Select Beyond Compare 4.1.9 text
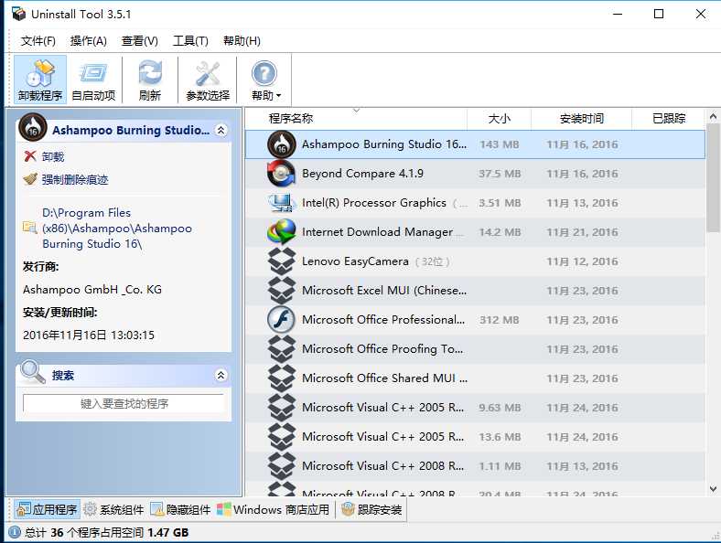Screen dimensions: 721x543 click(x=362, y=174)
